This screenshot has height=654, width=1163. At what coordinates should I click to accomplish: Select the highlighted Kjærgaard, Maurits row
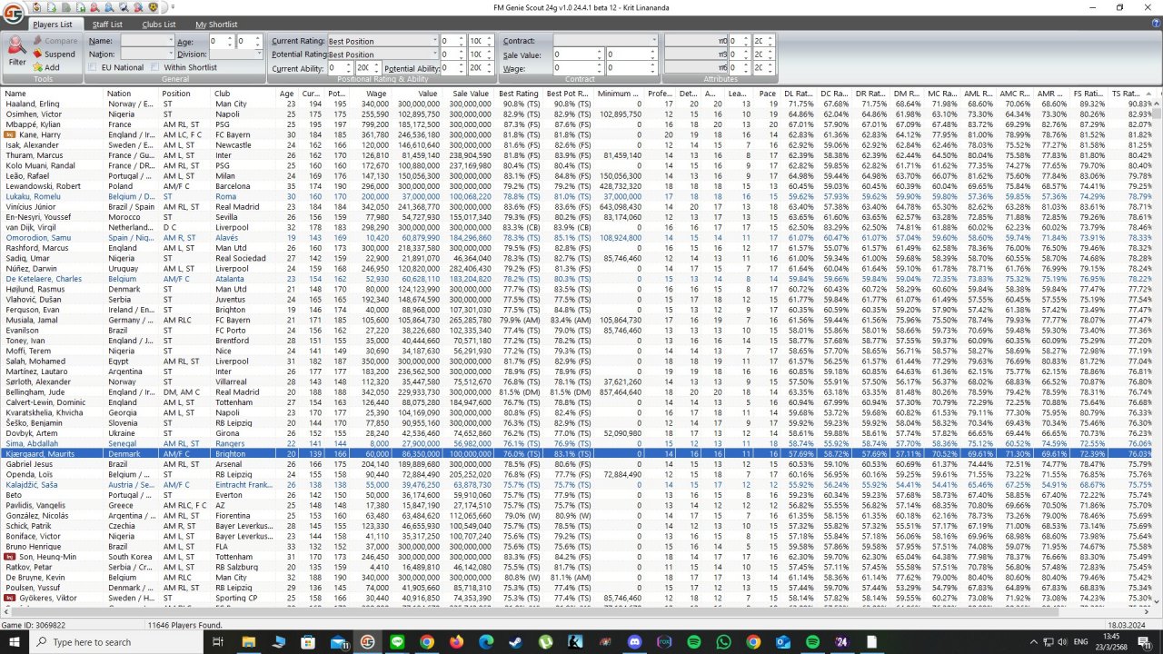click(x=577, y=454)
